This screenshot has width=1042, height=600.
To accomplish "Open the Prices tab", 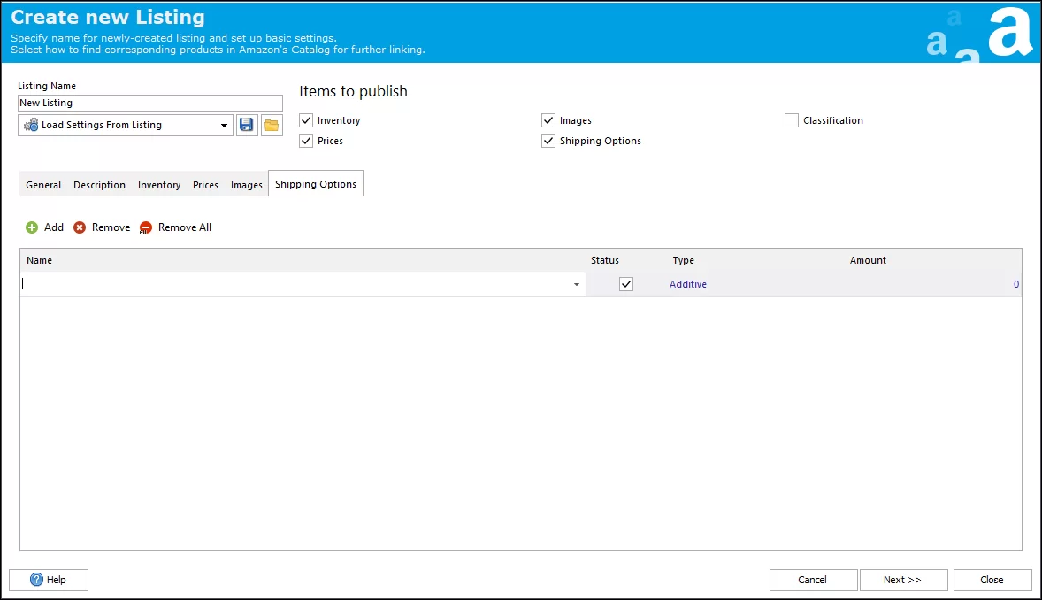I will coord(205,185).
